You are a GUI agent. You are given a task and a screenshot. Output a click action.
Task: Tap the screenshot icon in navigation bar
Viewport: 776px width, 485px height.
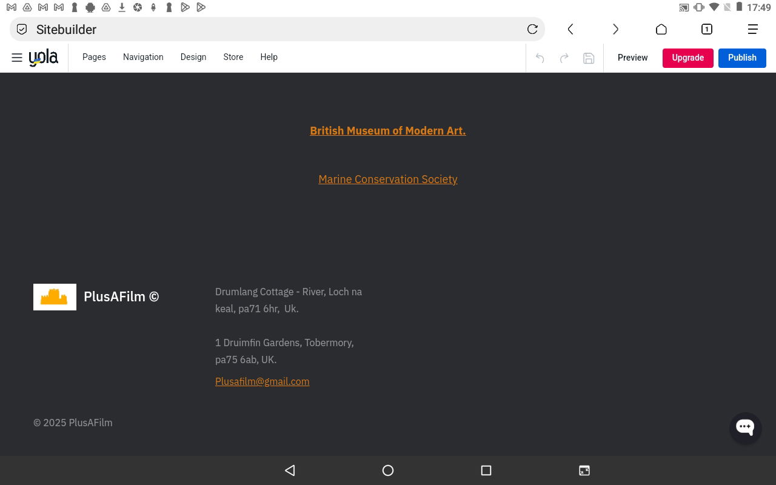point(584,470)
